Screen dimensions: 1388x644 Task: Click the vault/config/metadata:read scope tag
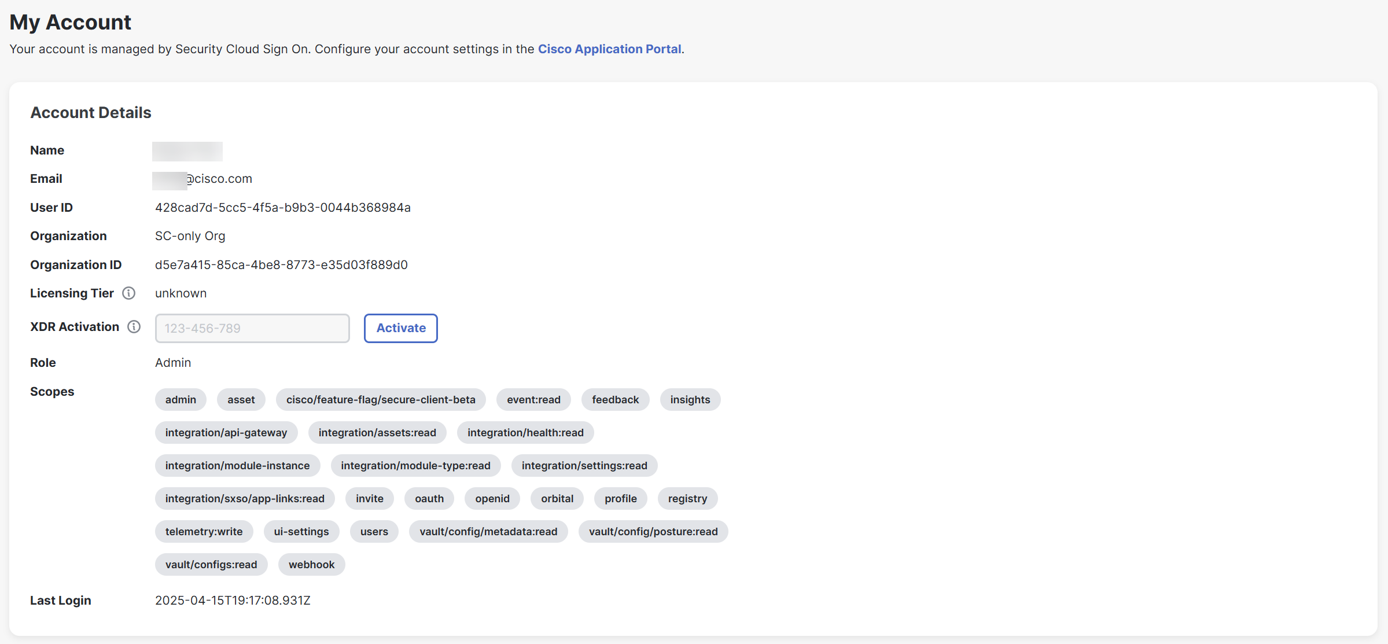click(488, 532)
